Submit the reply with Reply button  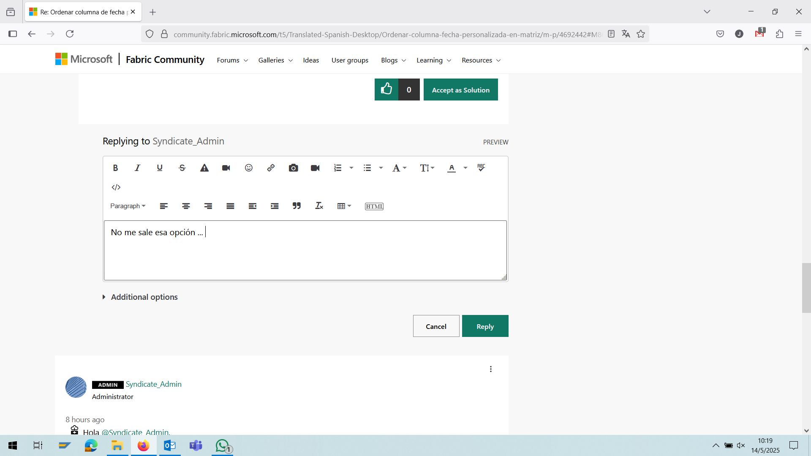(485, 326)
